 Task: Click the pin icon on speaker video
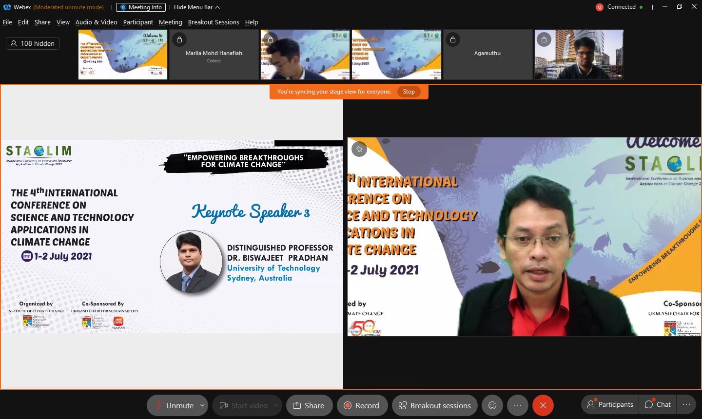359,149
